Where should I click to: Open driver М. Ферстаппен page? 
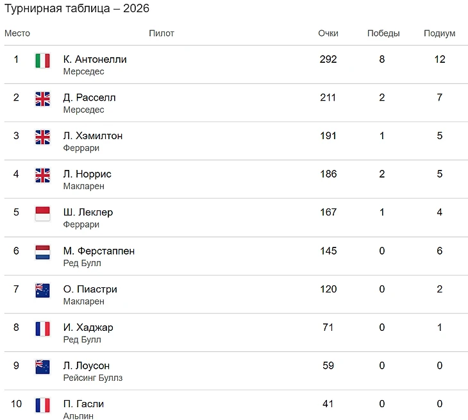click(x=99, y=251)
